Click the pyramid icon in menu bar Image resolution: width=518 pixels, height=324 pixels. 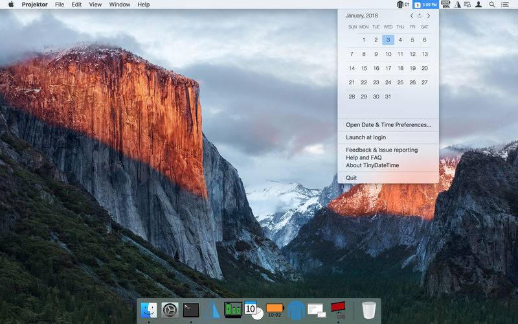[458, 5]
